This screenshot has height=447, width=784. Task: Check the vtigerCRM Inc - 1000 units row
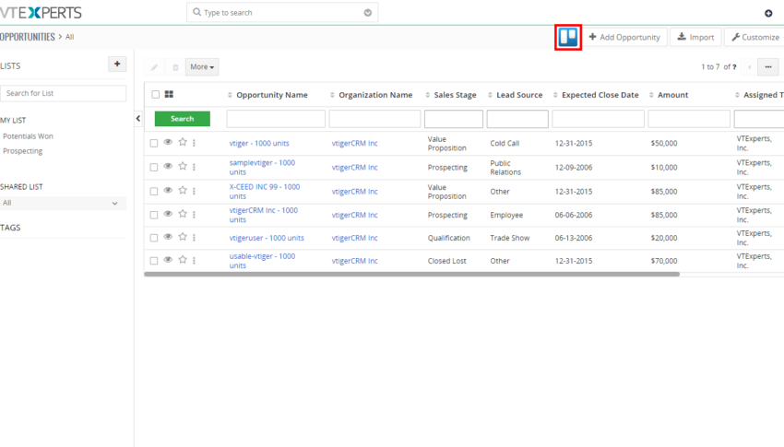pyautogui.click(x=154, y=215)
